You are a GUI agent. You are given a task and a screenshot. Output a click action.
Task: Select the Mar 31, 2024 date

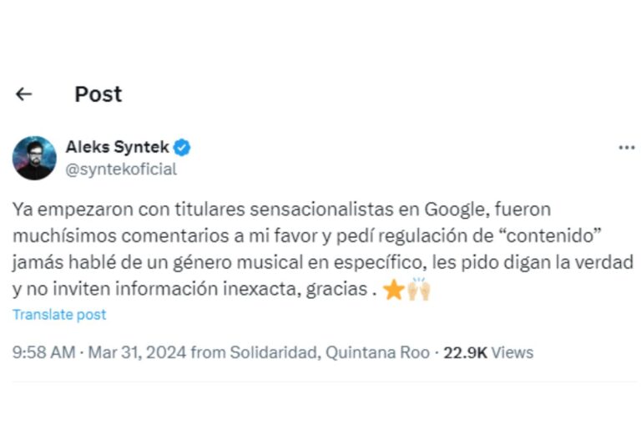137,352
